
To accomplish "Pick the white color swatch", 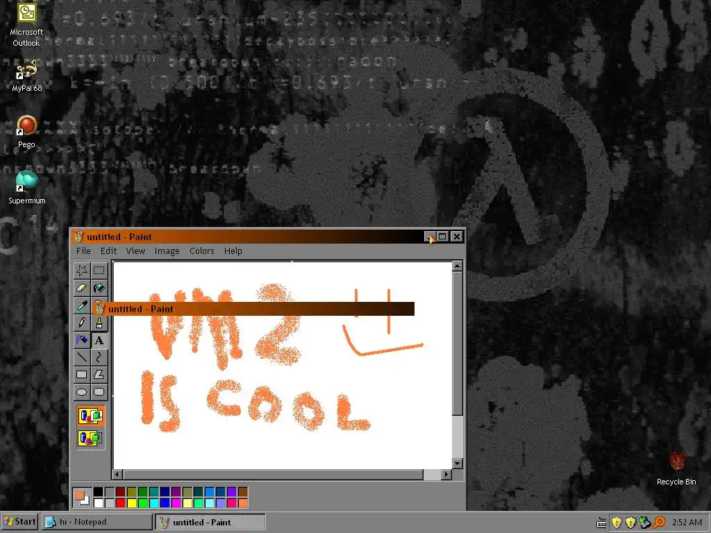I will [x=99, y=502].
